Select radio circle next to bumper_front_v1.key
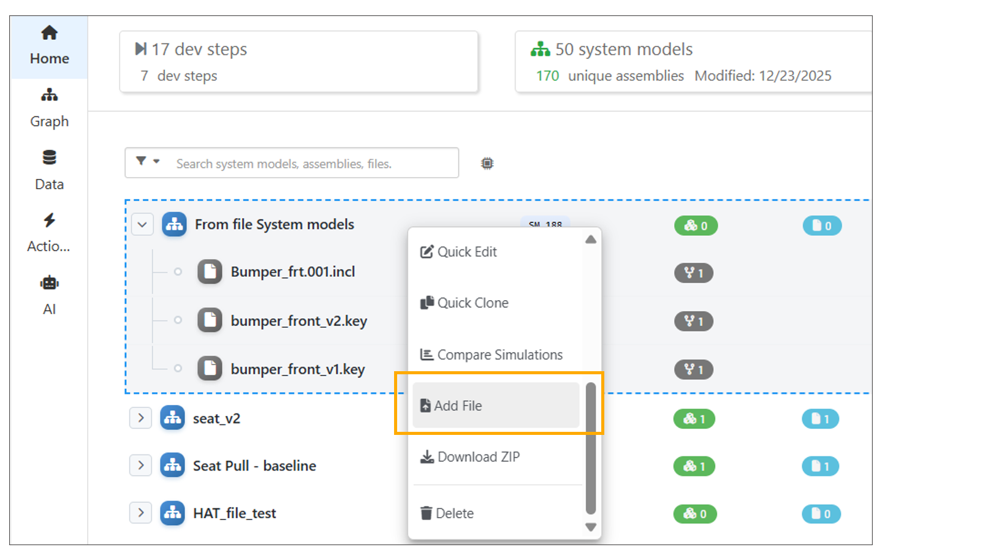Image resolution: width=991 pixels, height=547 pixels. click(178, 369)
